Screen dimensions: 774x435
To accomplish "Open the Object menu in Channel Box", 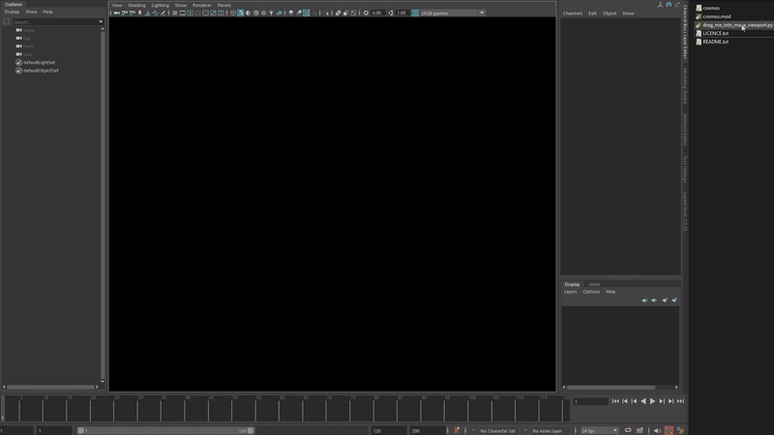I will (x=610, y=14).
